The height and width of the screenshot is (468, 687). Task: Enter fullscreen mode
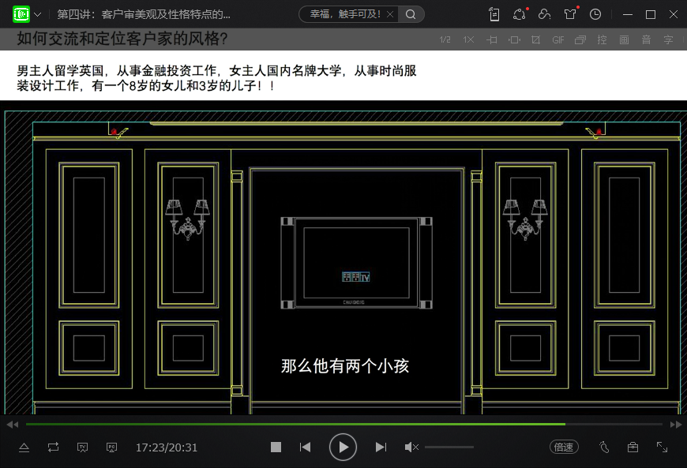[663, 447]
